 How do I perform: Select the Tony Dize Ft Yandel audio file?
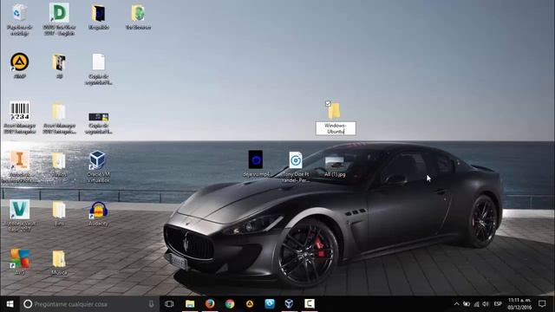(x=296, y=160)
